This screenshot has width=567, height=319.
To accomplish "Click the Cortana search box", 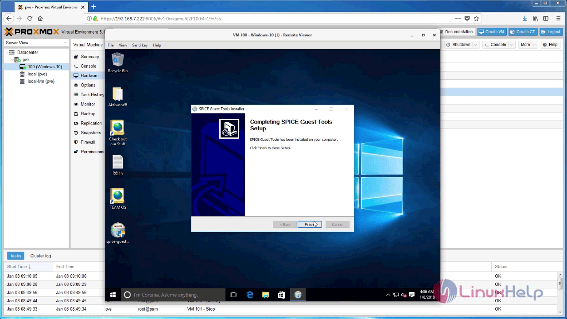I will 173,295.
